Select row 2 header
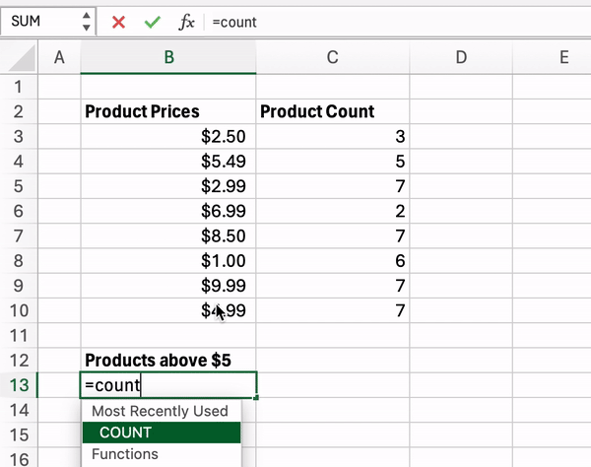The image size is (591, 467). point(19,111)
